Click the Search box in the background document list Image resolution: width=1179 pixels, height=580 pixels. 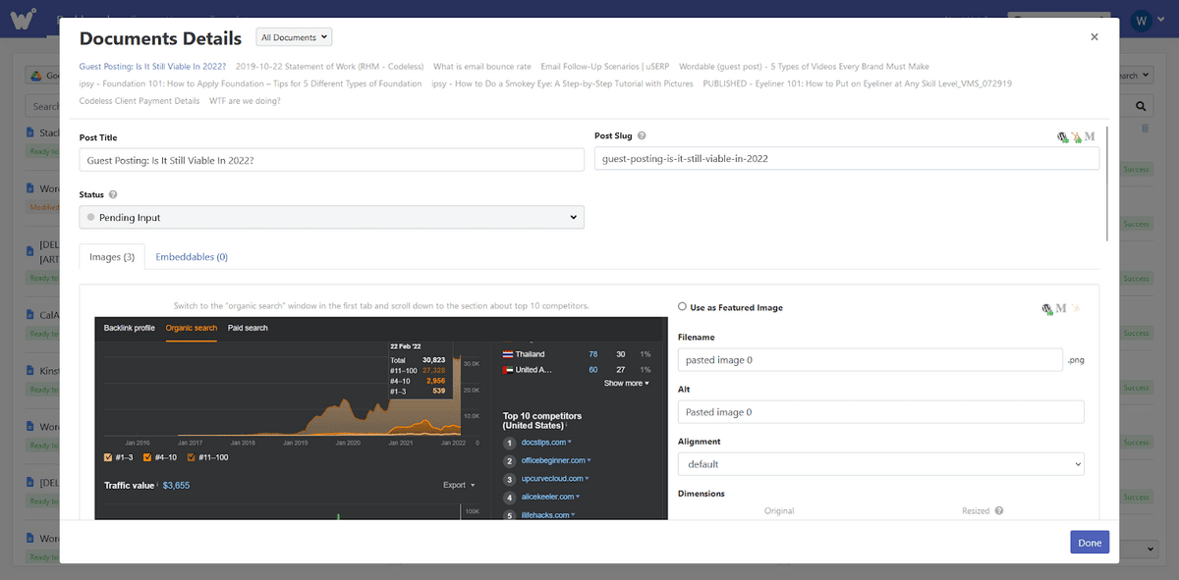coord(44,106)
